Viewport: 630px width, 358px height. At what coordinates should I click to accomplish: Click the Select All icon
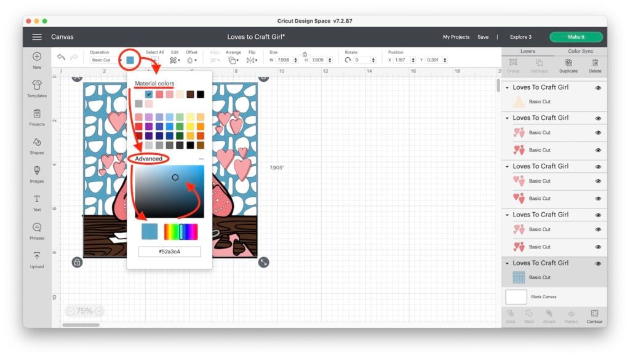click(154, 60)
